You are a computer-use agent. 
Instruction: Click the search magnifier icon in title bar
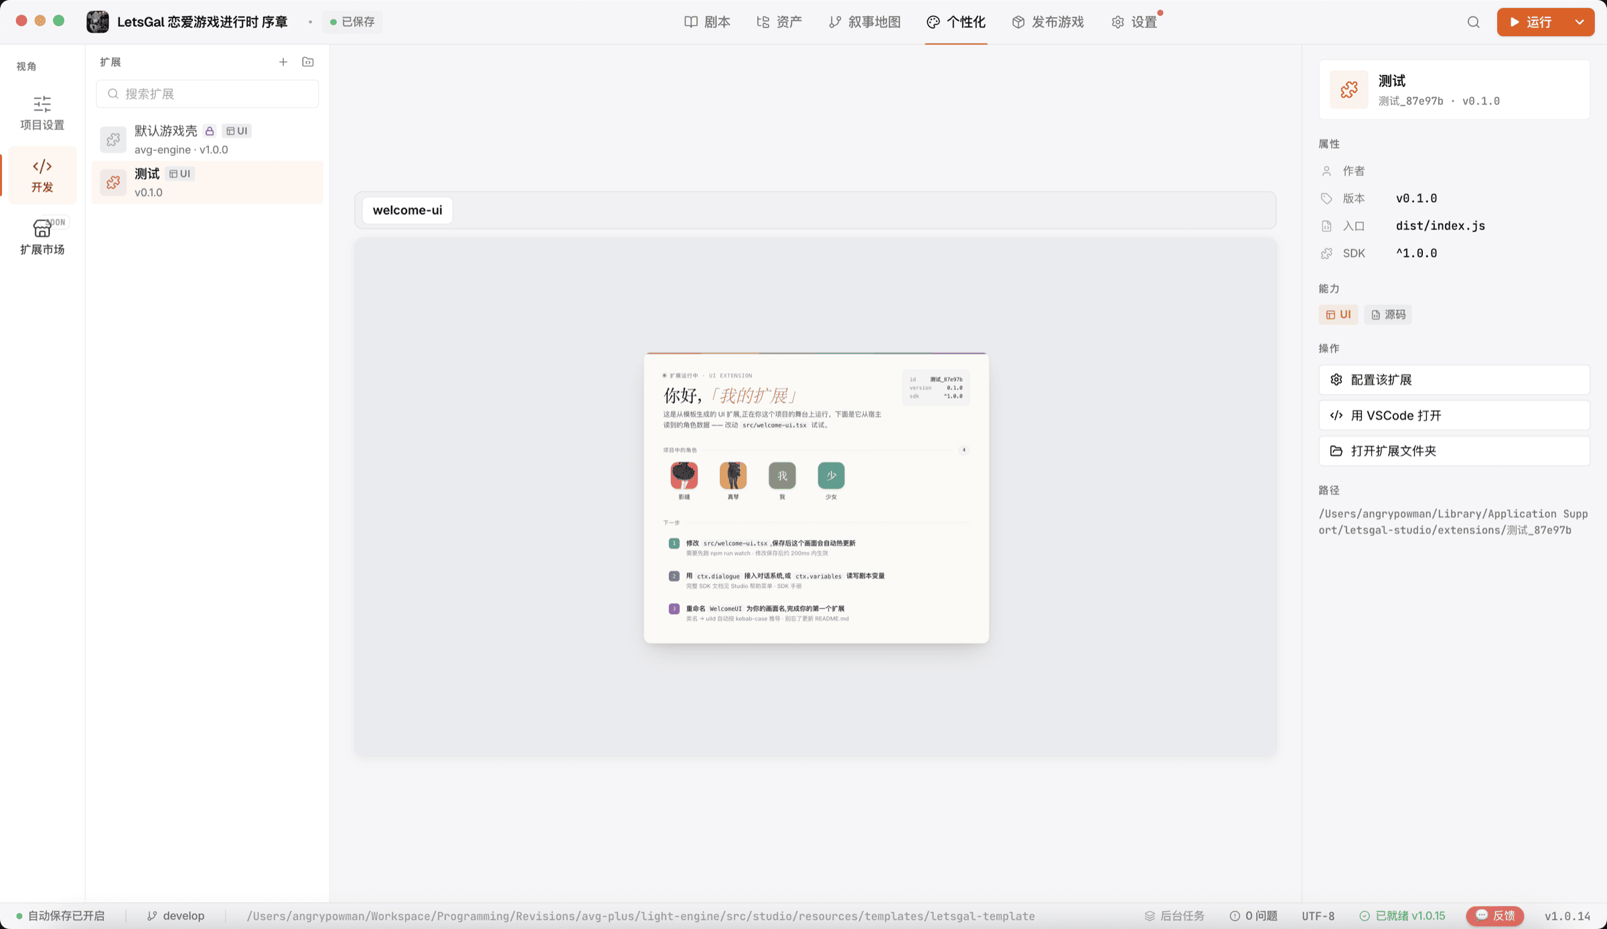pos(1473,22)
